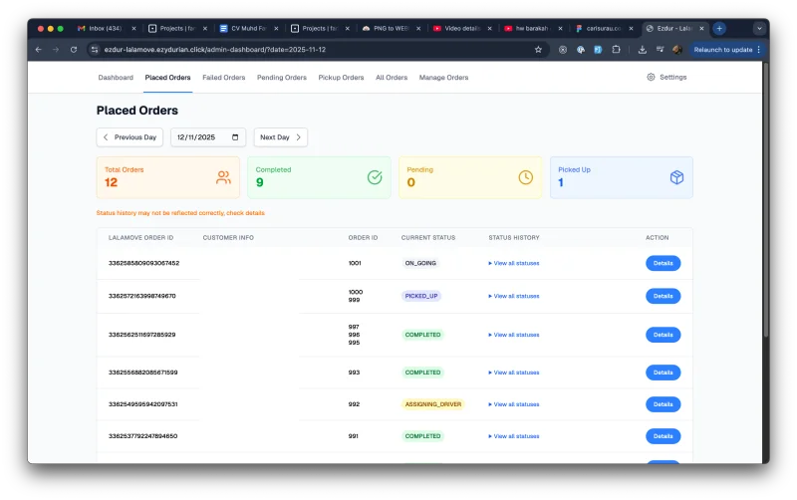Go to Manage Orders tab
797x500 pixels.
pos(443,78)
